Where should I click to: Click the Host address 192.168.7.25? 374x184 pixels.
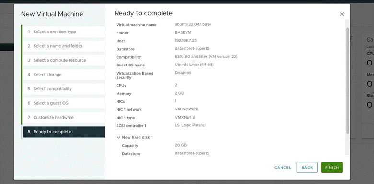pos(186,41)
